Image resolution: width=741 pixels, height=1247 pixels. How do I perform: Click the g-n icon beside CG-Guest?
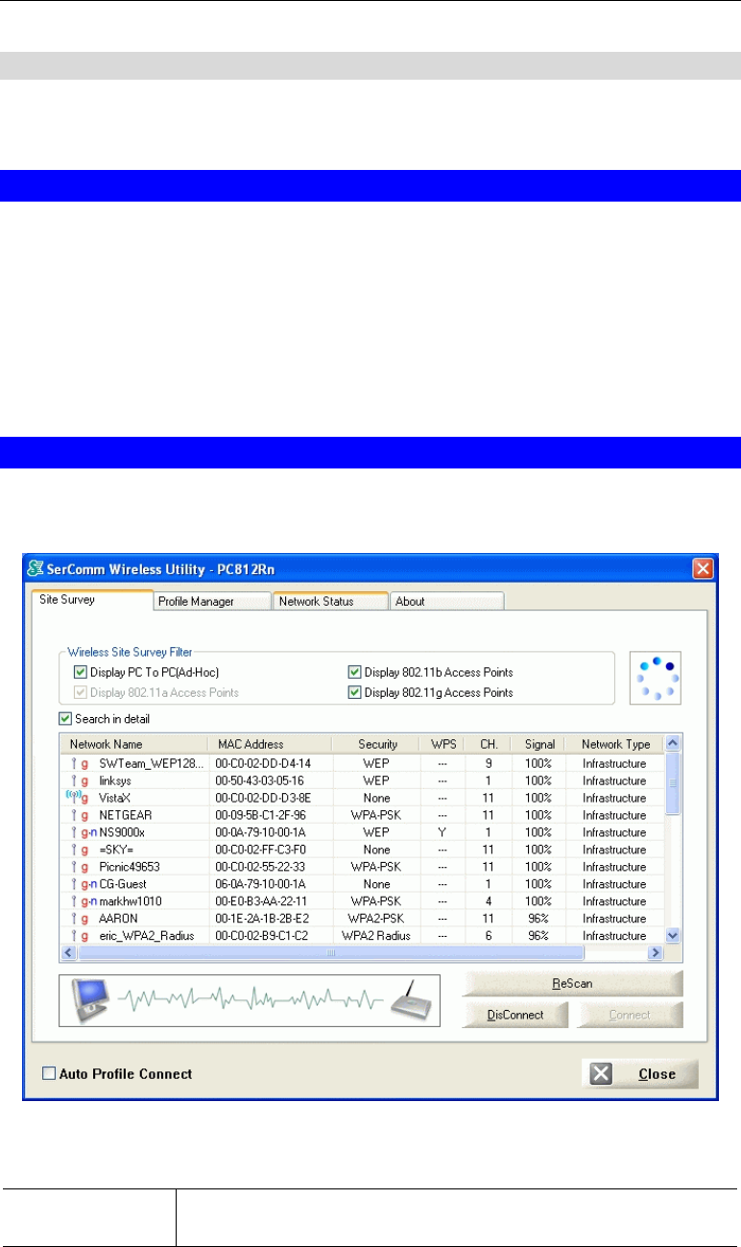[88, 883]
